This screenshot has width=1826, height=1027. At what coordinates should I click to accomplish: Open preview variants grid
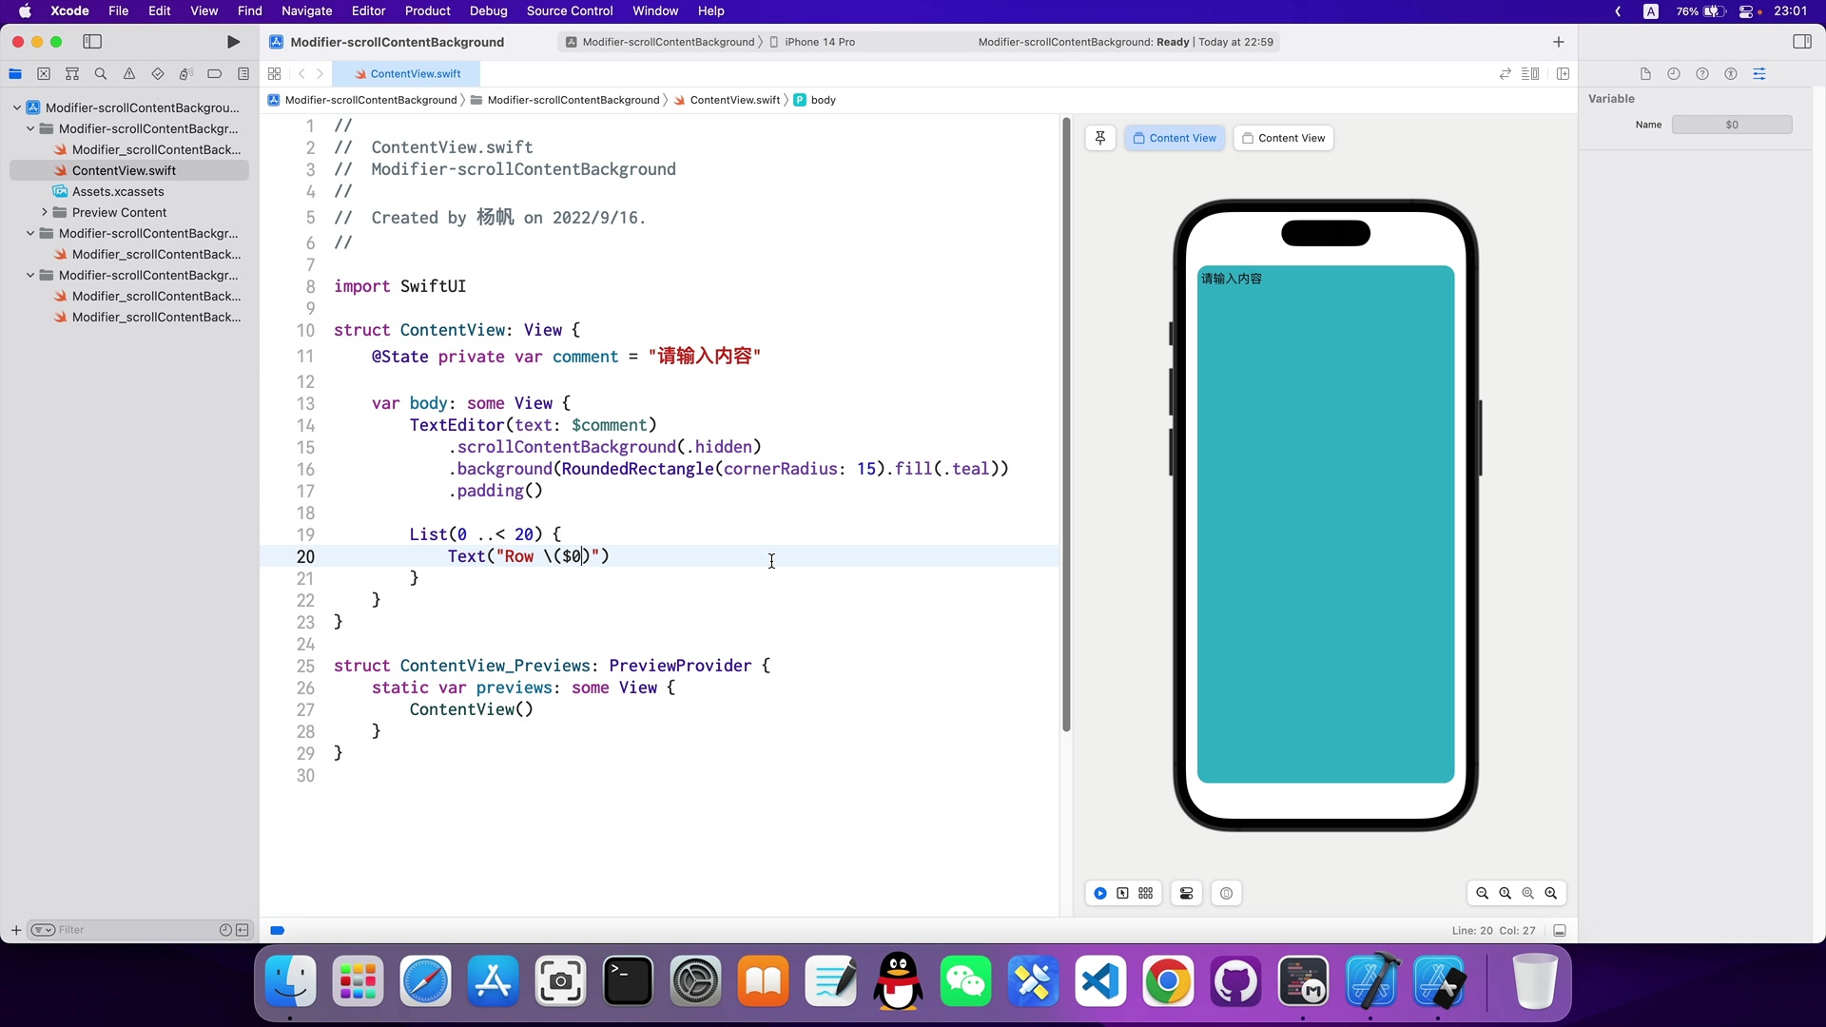coord(1146,894)
